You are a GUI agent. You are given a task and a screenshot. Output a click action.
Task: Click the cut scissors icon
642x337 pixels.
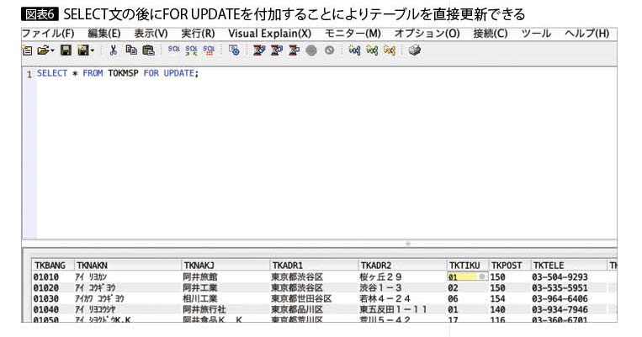tap(113, 50)
